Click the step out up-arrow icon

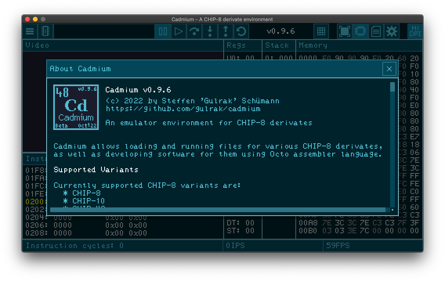click(x=226, y=31)
